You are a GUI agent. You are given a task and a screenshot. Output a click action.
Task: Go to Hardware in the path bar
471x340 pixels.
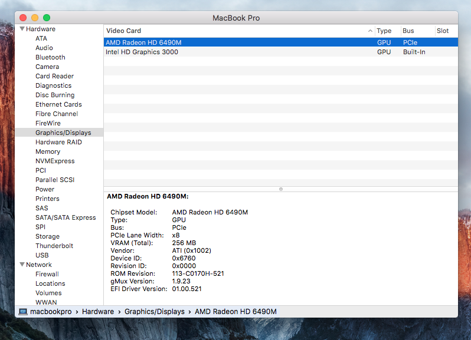click(98, 312)
